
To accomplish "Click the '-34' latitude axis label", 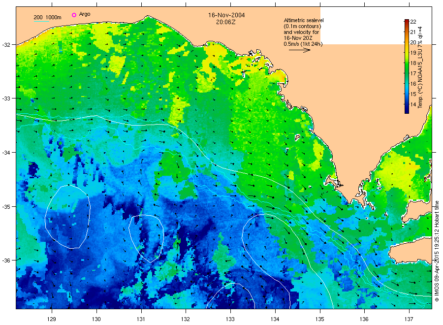I will 6,152.
